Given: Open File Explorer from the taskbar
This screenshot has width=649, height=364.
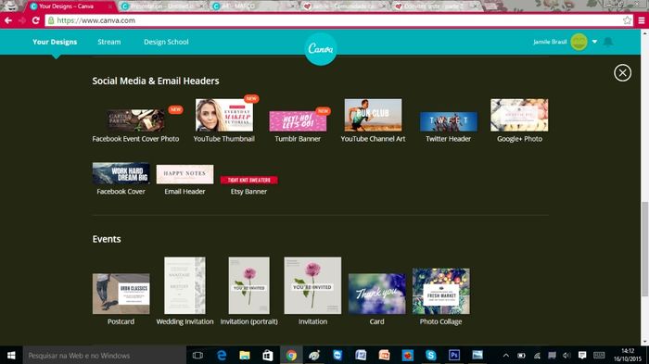Looking at the screenshot, I should point(245,356).
